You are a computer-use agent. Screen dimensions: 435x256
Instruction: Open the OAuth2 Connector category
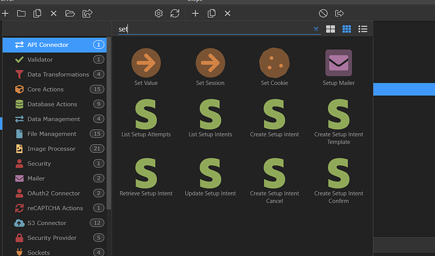55,193
